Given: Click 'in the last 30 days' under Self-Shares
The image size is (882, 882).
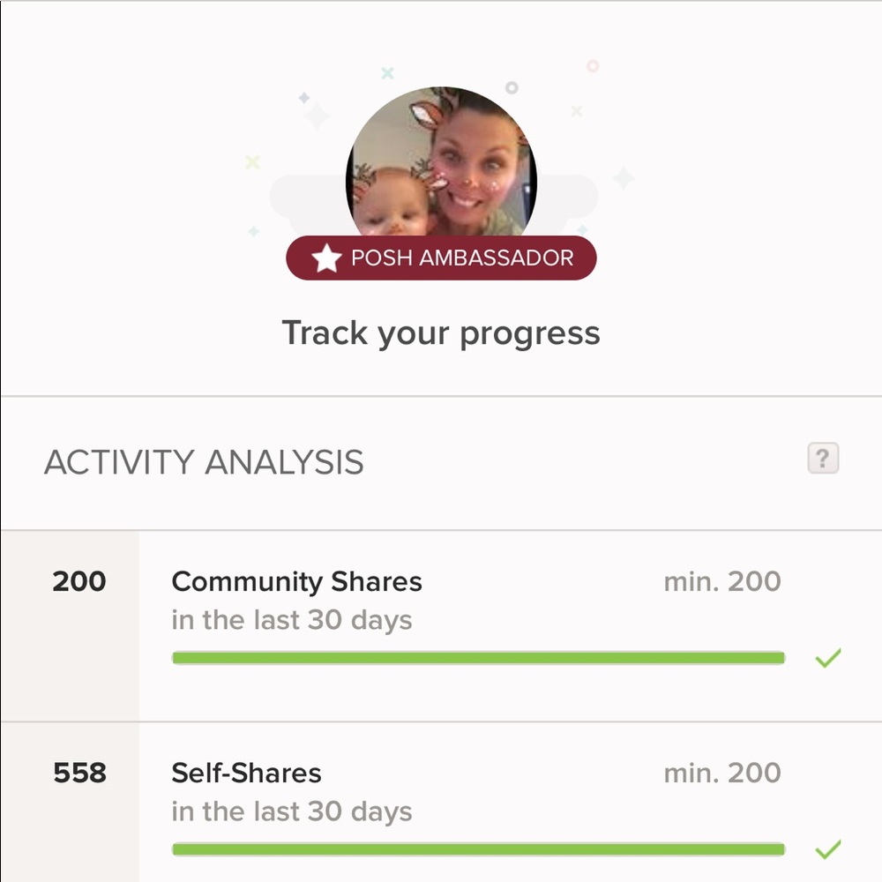Looking at the screenshot, I should (292, 811).
